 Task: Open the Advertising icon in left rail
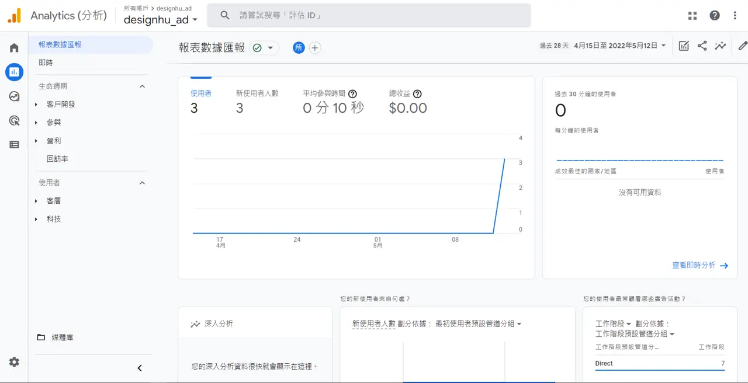(x=14, y=121)
